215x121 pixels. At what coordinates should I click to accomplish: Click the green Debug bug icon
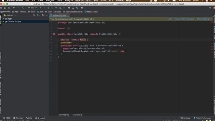click(48, 8)
